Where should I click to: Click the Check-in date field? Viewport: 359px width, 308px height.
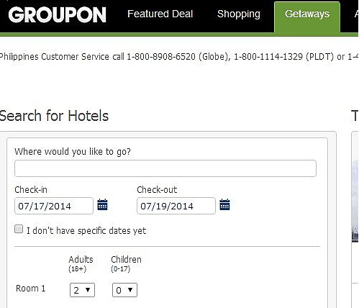(54, 206)
